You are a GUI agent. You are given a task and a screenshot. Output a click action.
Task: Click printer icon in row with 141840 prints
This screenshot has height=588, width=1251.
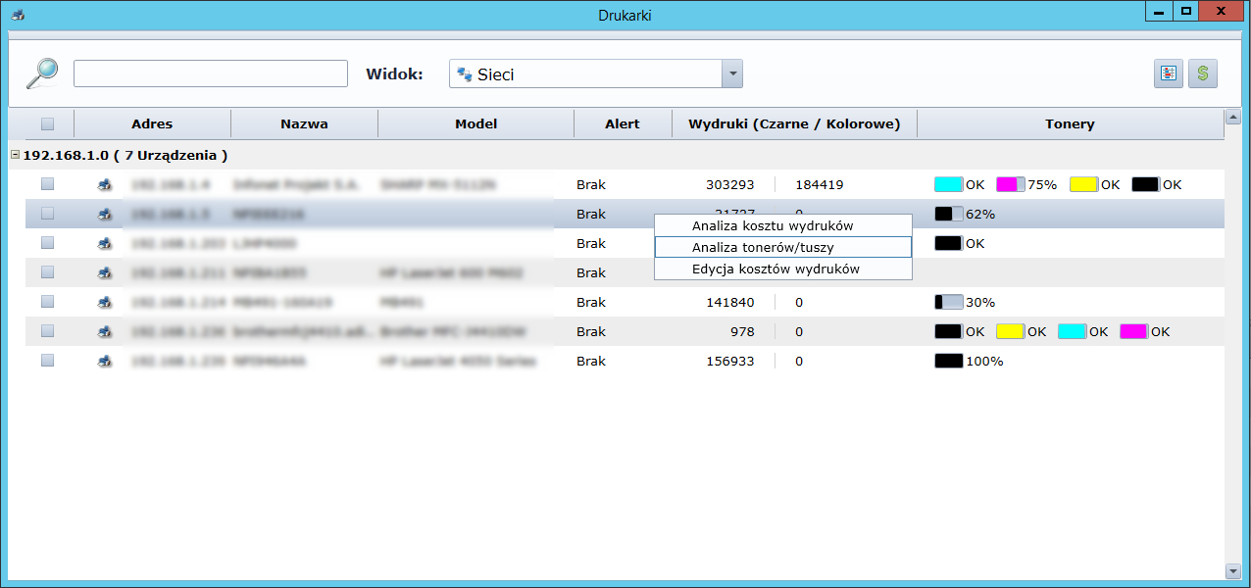click(104, 302)
